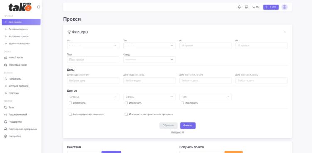The image size is (312, 153).
Task: Click the icon beside Разрешенные IP
Action: pos(5,115)
